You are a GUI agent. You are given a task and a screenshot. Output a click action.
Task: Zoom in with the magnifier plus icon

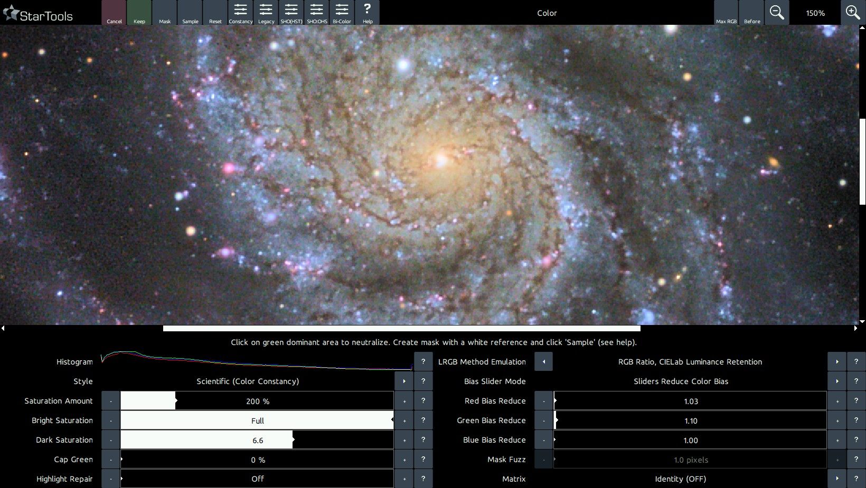tap(853, 13)
